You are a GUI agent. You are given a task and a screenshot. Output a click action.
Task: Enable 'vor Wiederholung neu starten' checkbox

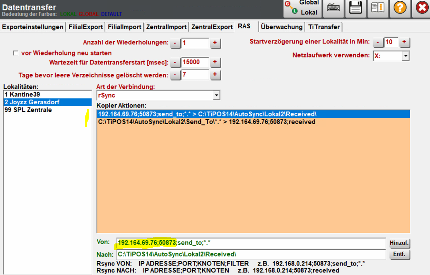[x=15, y=53]
